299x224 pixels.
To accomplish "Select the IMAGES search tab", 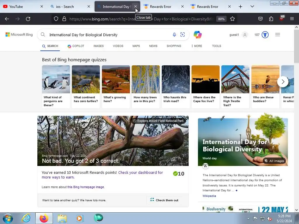I will coord(99,46).
